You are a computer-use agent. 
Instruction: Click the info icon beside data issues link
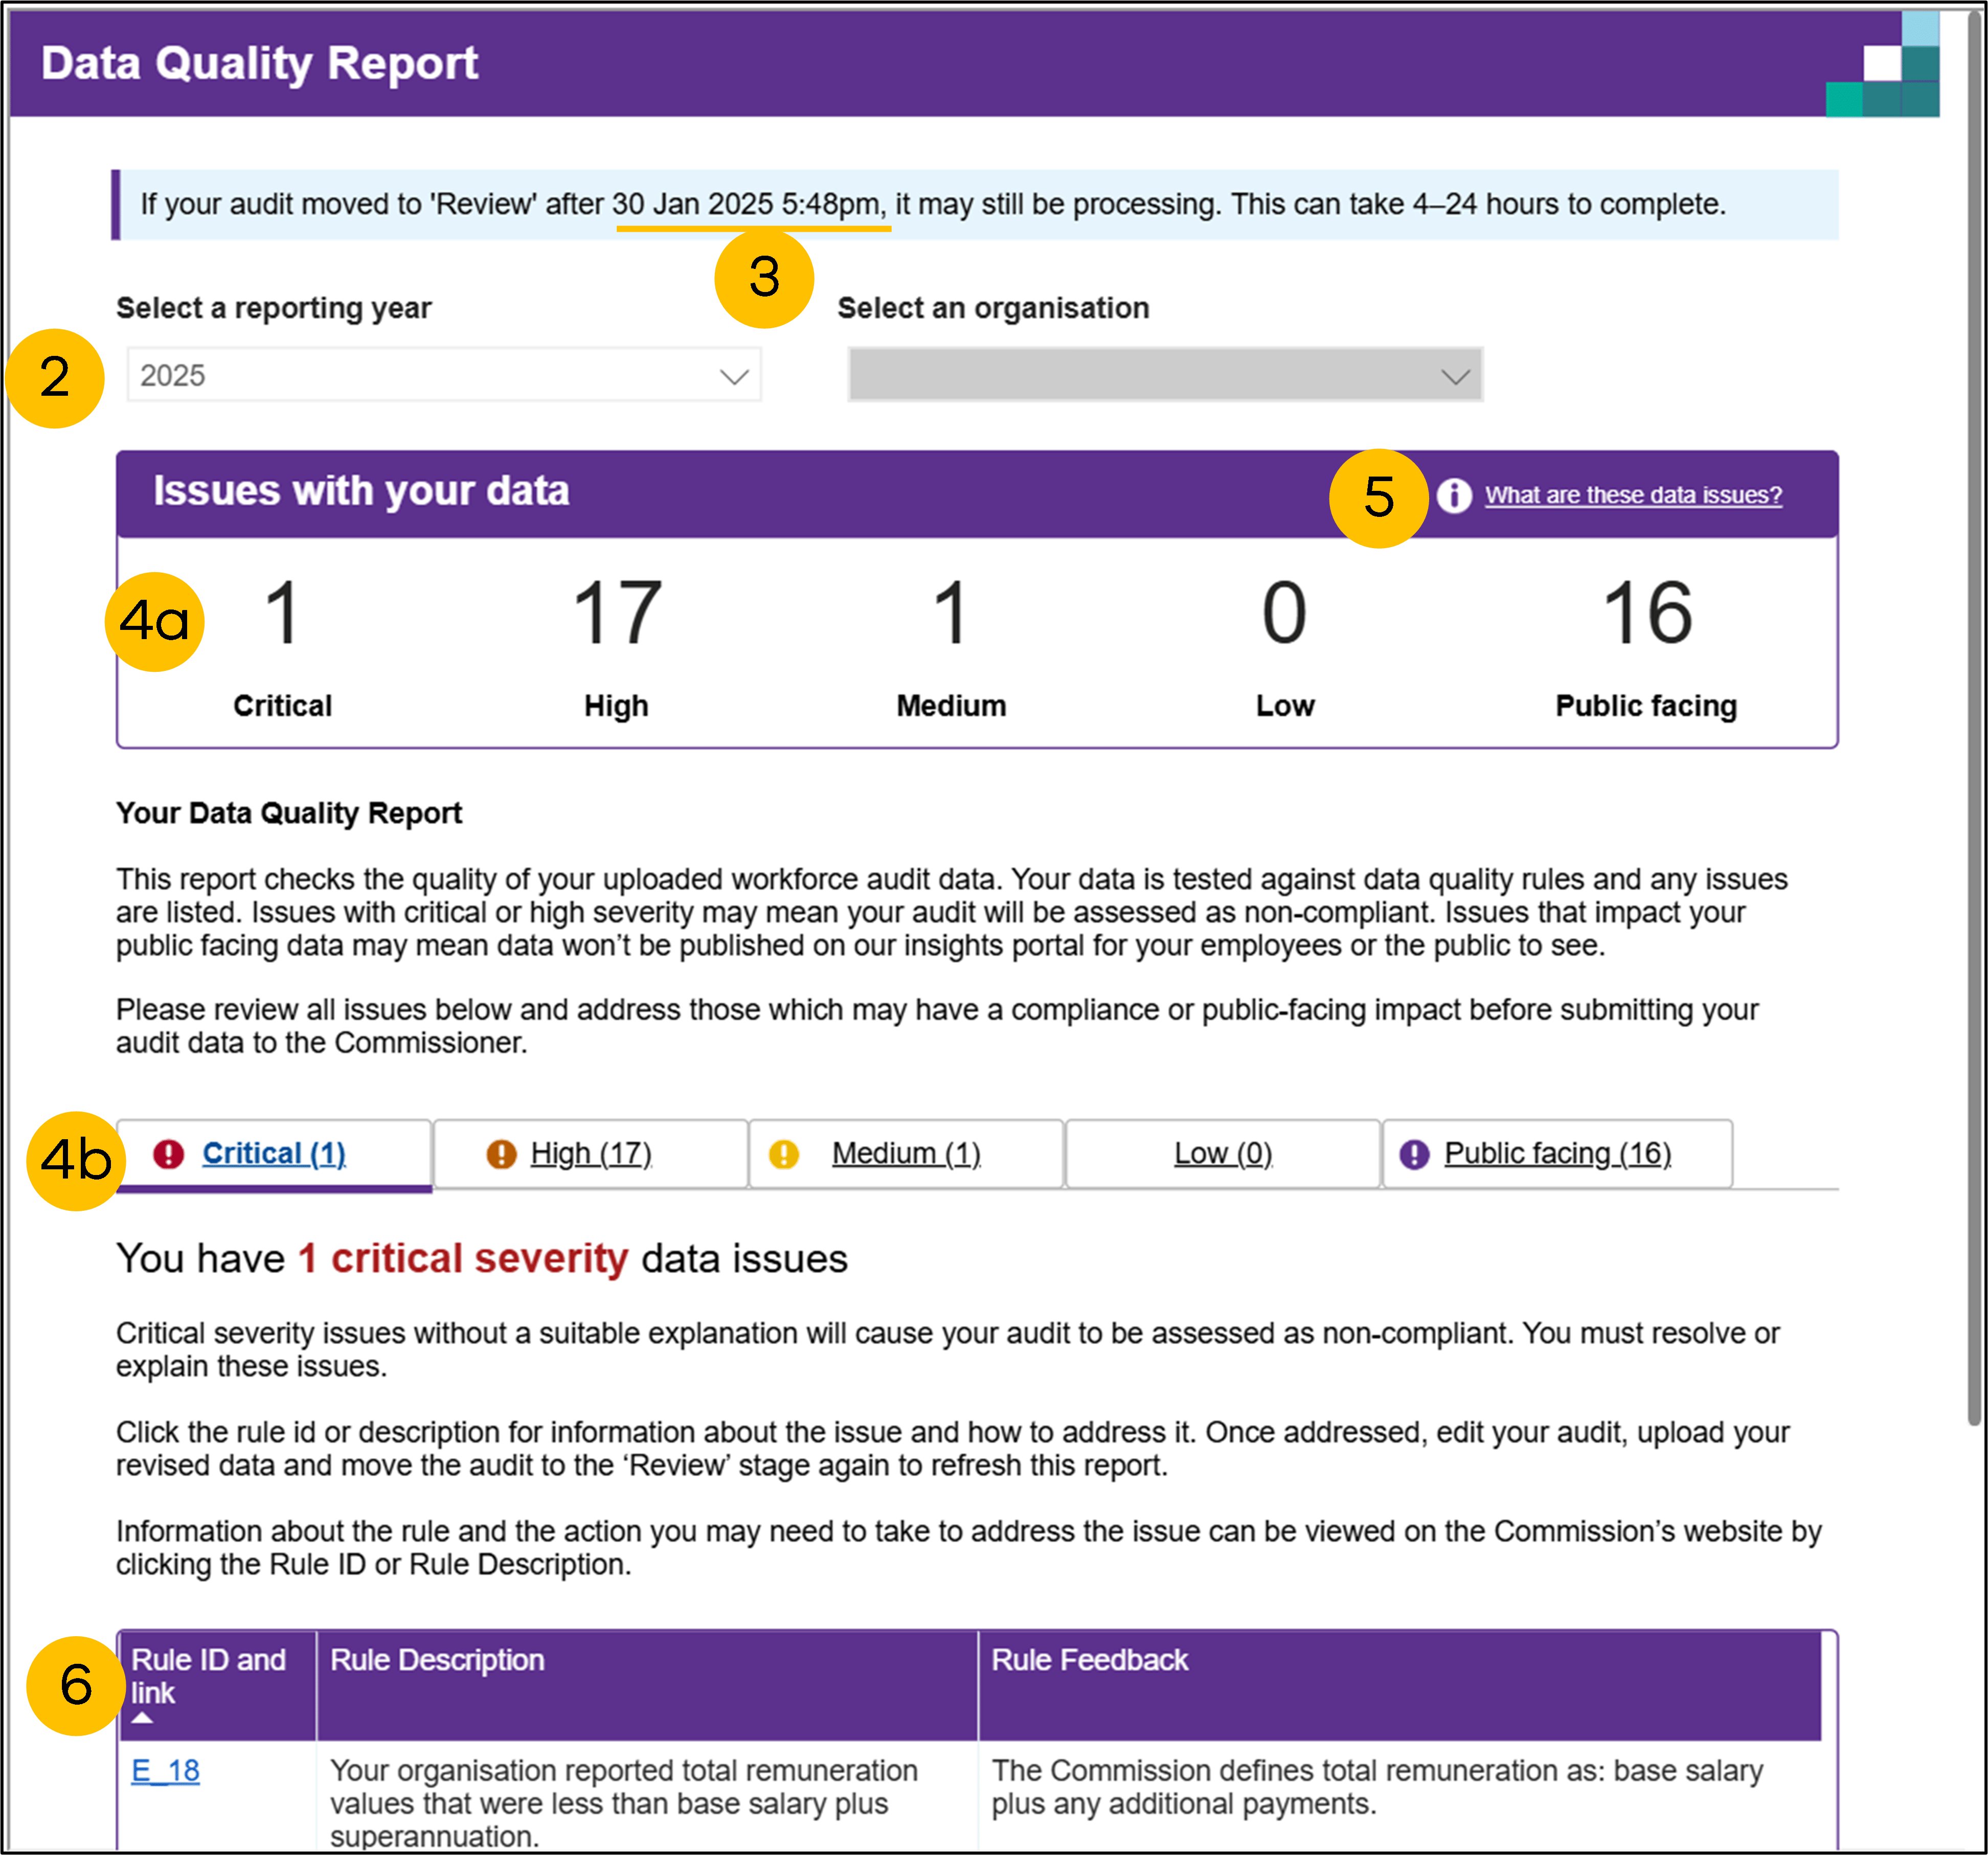click(1454, 495)
